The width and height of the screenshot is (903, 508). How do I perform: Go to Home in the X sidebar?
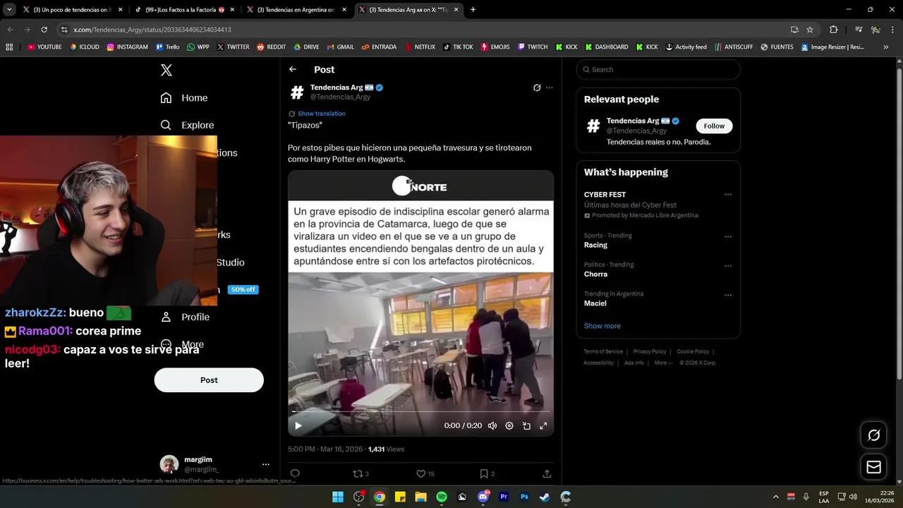point(184,98)
